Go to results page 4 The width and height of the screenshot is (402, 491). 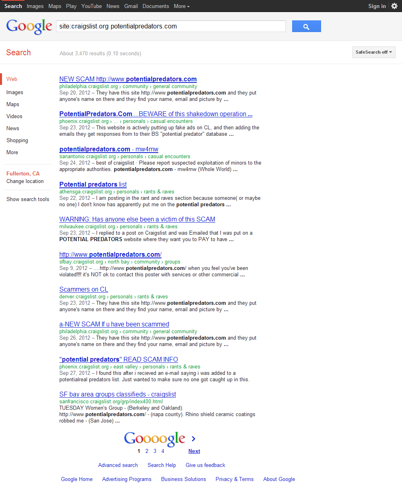click(163, 451)
